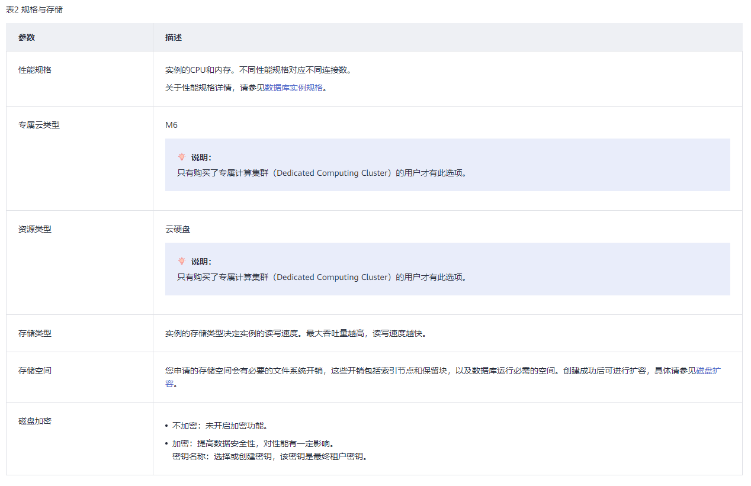Viewport: 751px width, 486px height.
Task: Select the 磁盘加密 parameter cell
Action: (79, 439)
